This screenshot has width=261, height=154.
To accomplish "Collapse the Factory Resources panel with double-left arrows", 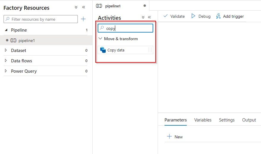I will pyautogui.click(x=84, y=7).
